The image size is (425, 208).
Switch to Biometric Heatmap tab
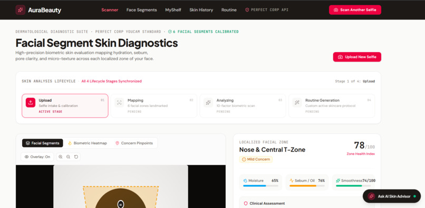point(88,143)
